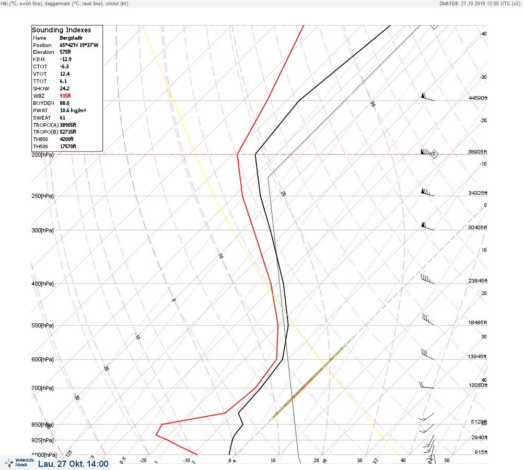Click the 44590ft height label
The image size is (524, 470).
point(478,98)
